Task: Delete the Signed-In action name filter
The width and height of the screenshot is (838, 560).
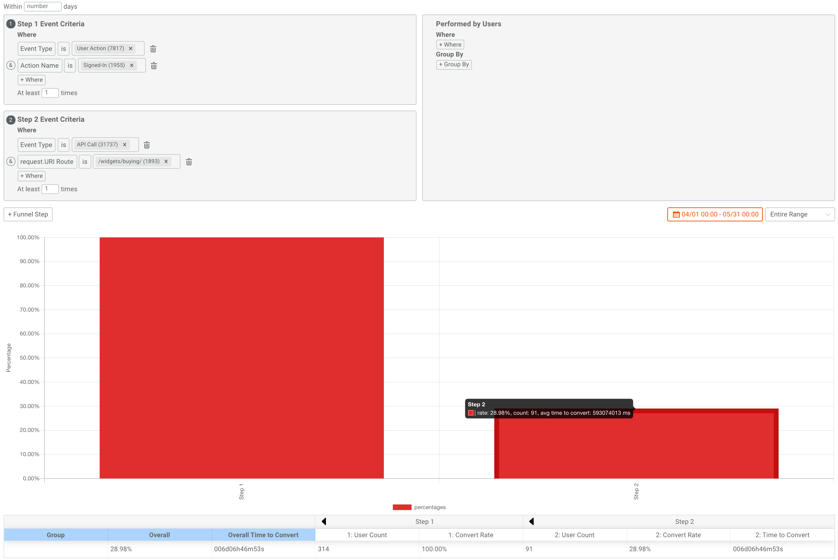Action: point(154,65)
